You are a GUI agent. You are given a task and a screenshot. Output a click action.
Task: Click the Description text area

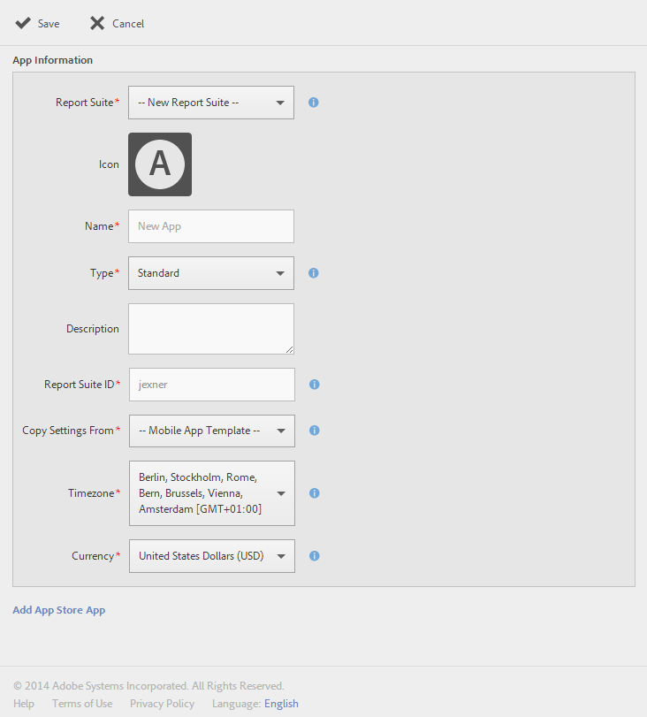(x=211, y=329)
